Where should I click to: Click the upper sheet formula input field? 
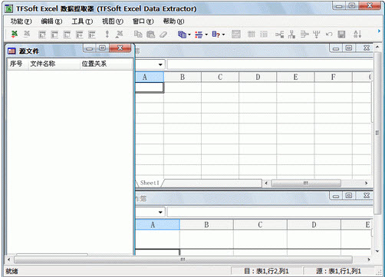click(270, 64)
